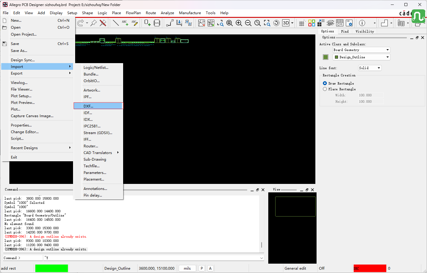Click the circular Refresh icon
Image resolution: width=427 pixels, height=273 pixels.
[x=276, y=23]
